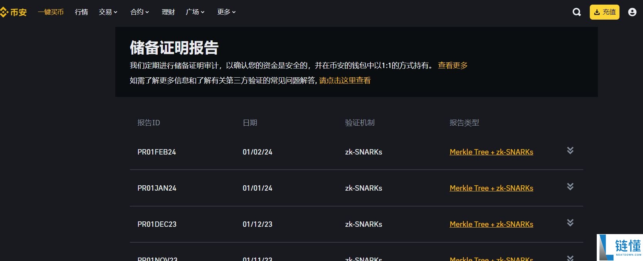Expand the PR01DEC23 report row
The image size is (643, 261).
570,223
